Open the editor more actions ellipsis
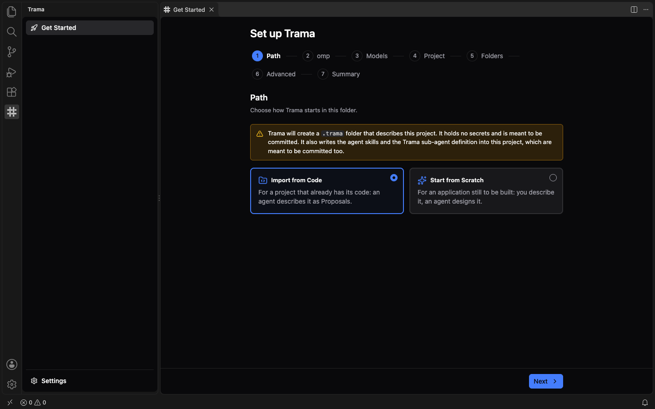 pos(646,10)
